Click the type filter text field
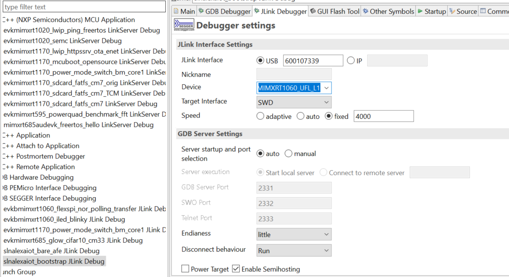The image size is (509, 277). 84,6
